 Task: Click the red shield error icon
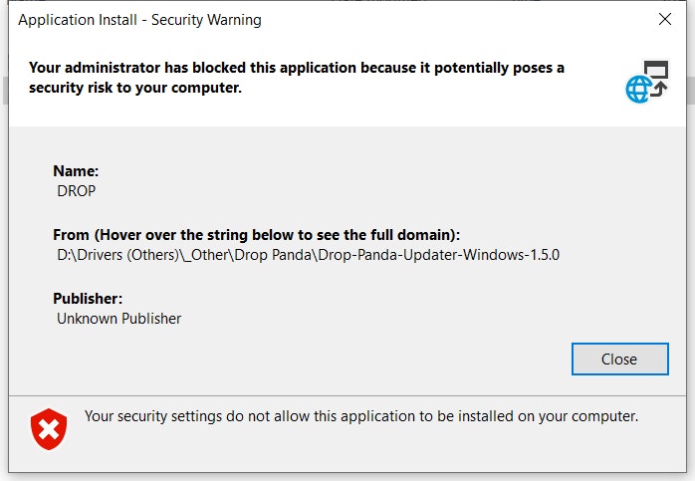(x=48, y=429)
